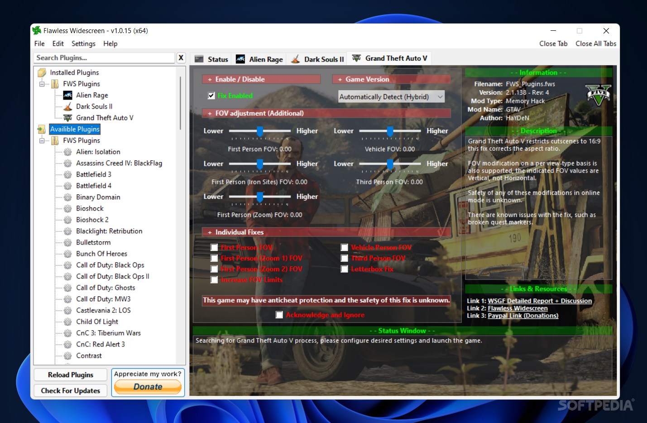Collapse the Enable / Disable section
This screenshot has width=647, height=423.
pos(261,79)
